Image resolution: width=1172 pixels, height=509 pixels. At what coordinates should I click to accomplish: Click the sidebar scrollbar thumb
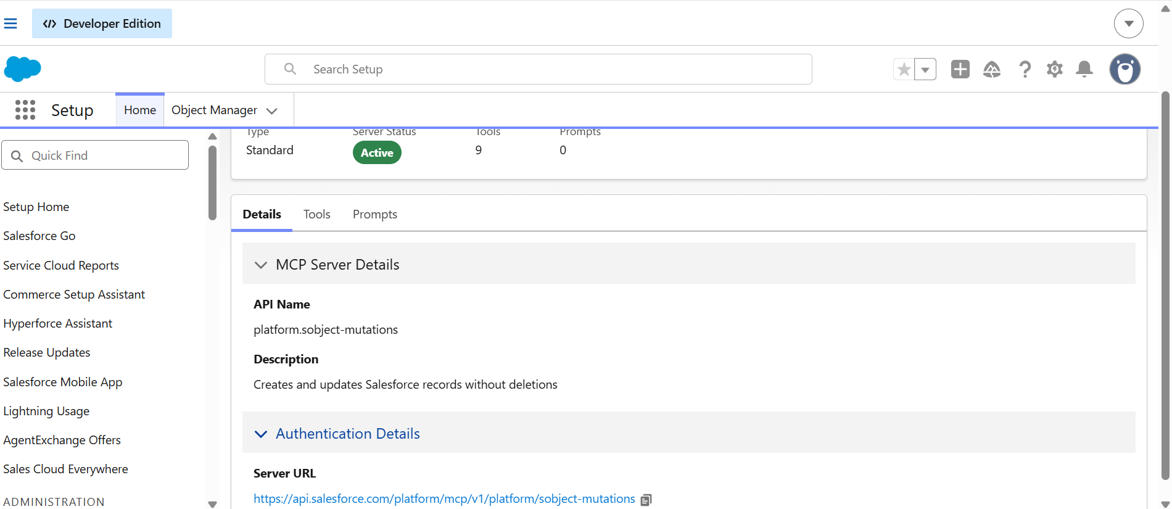(x=212, y=183)
